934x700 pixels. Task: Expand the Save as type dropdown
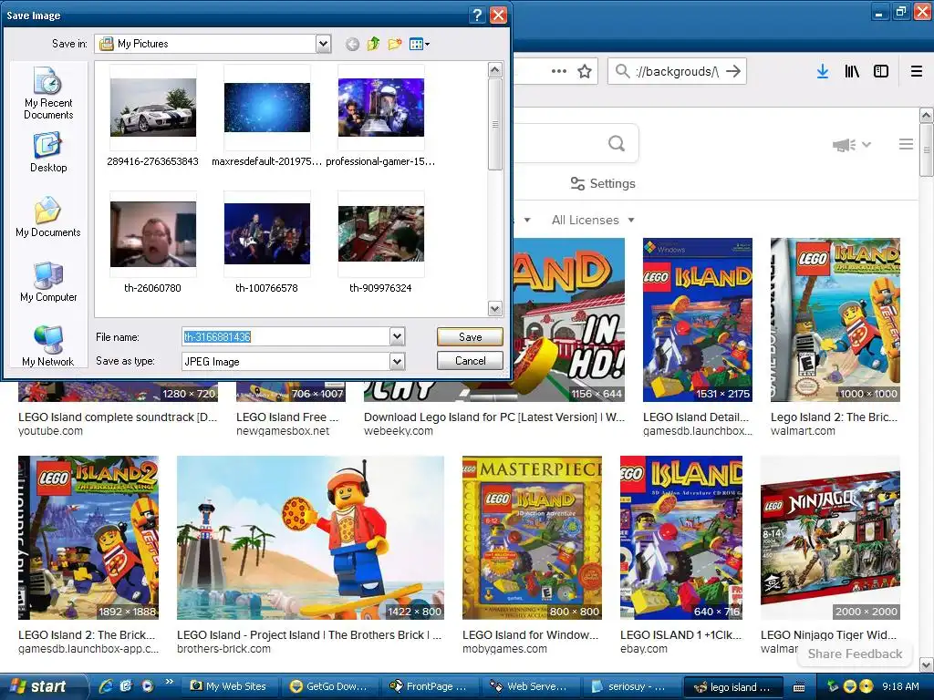coord(398,361)
